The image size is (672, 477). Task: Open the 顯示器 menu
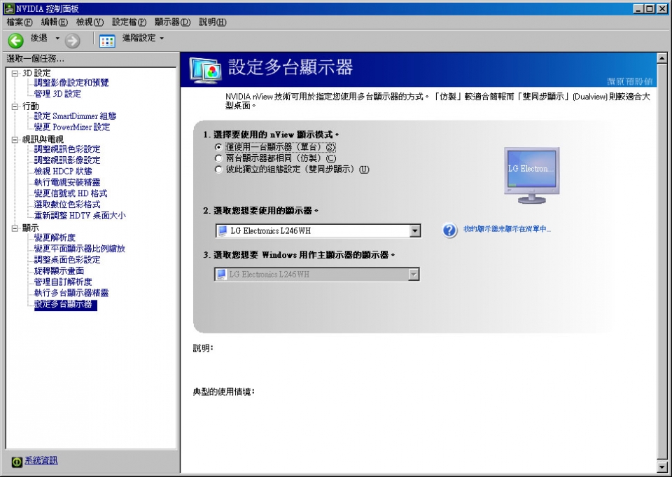[x=173, y=22]
